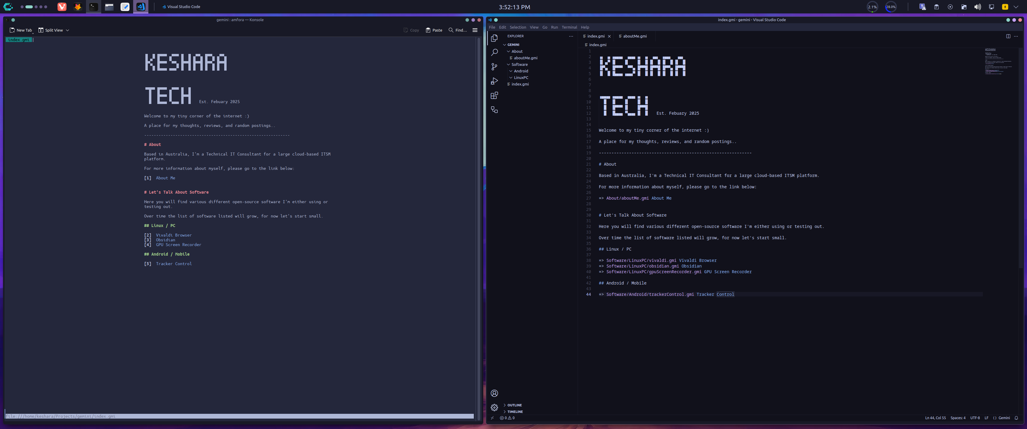Open the media player tray icon
Viewport: 1027px width, 429px height.
950,7
